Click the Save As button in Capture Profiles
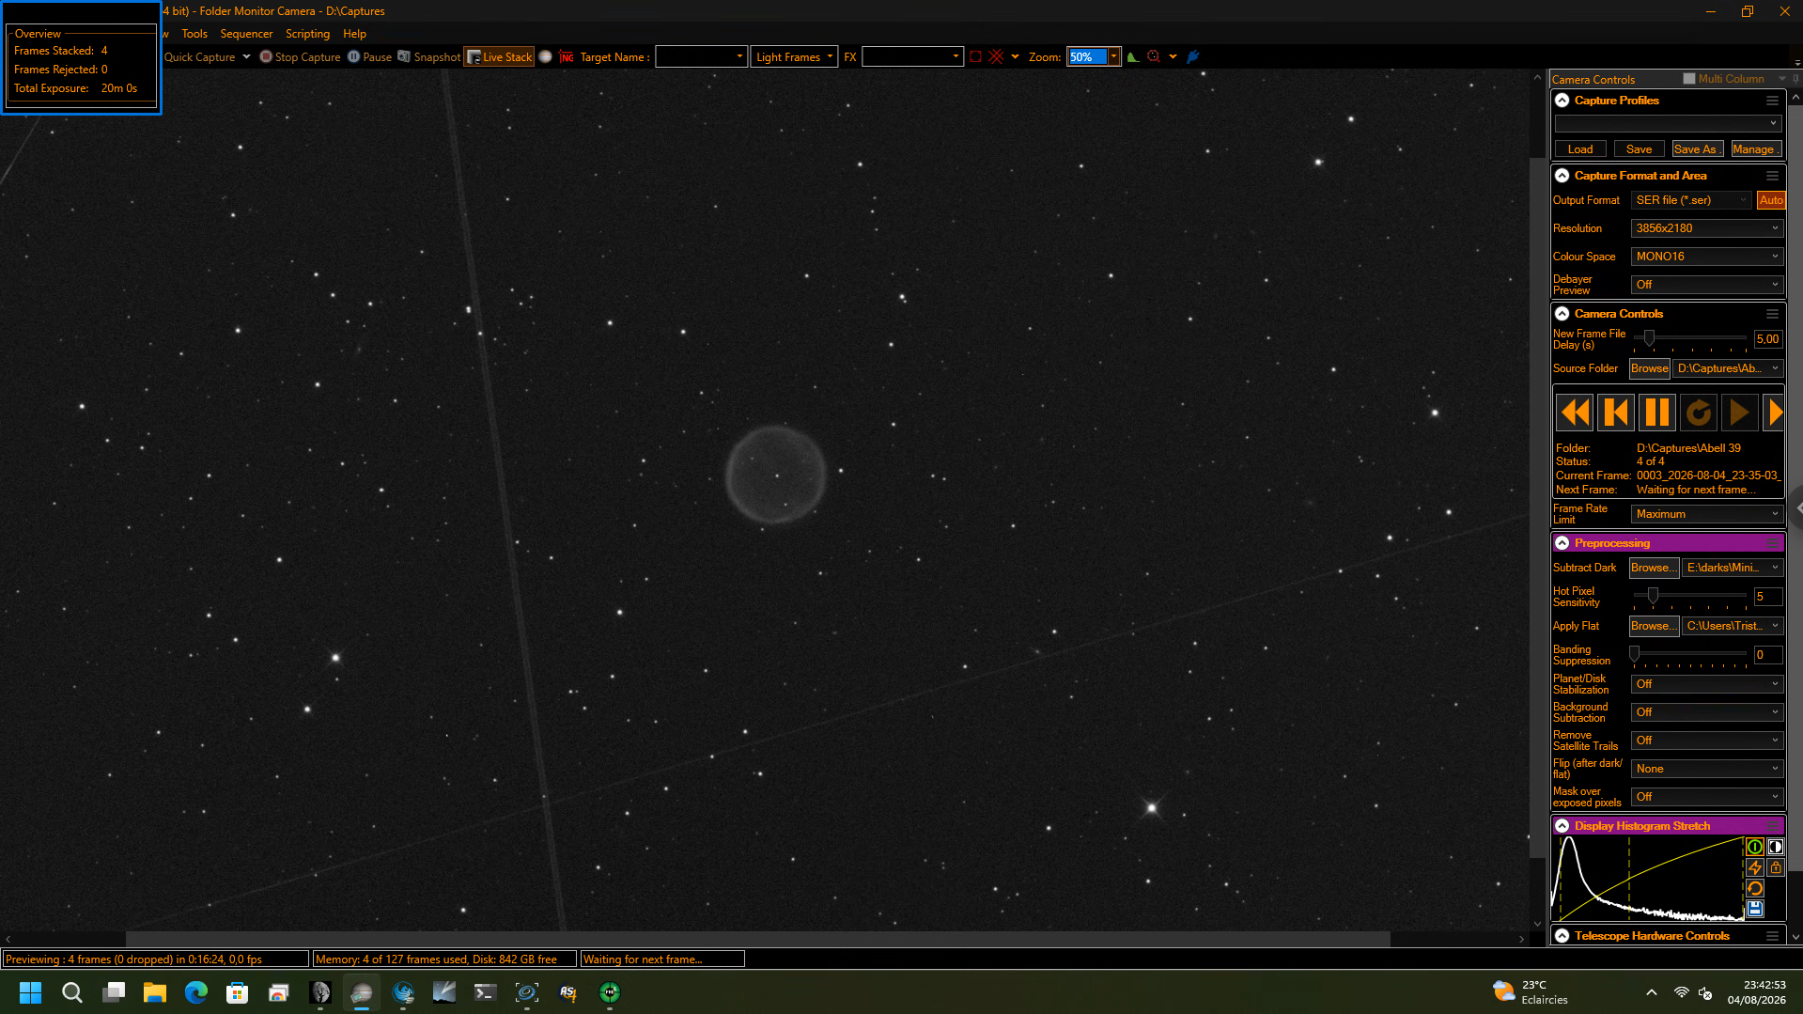 1697,149
